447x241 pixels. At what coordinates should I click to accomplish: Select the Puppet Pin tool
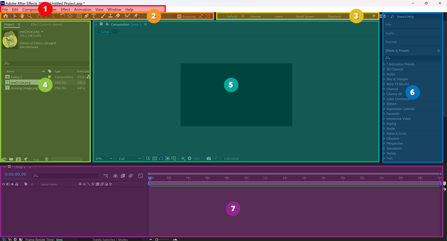click(x=135, y=16)
